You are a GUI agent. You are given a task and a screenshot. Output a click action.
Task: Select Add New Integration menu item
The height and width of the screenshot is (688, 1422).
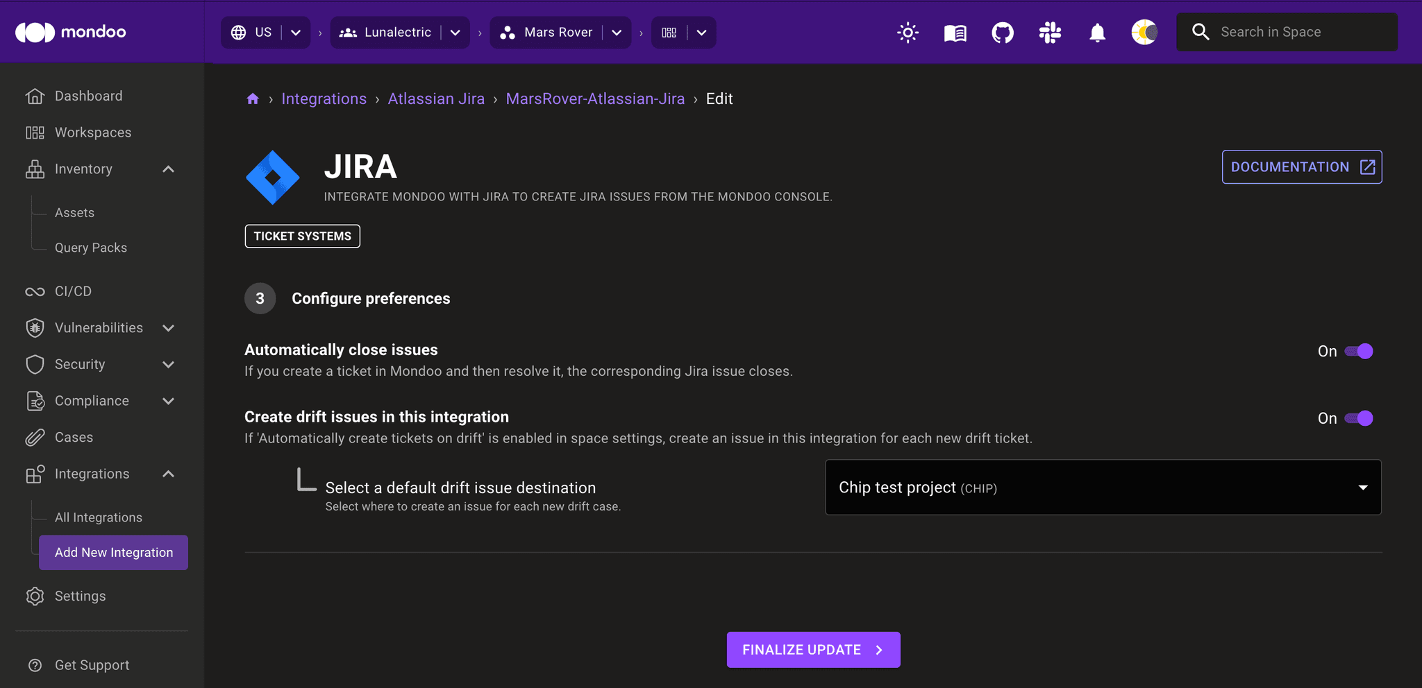(x=113, y=552)
